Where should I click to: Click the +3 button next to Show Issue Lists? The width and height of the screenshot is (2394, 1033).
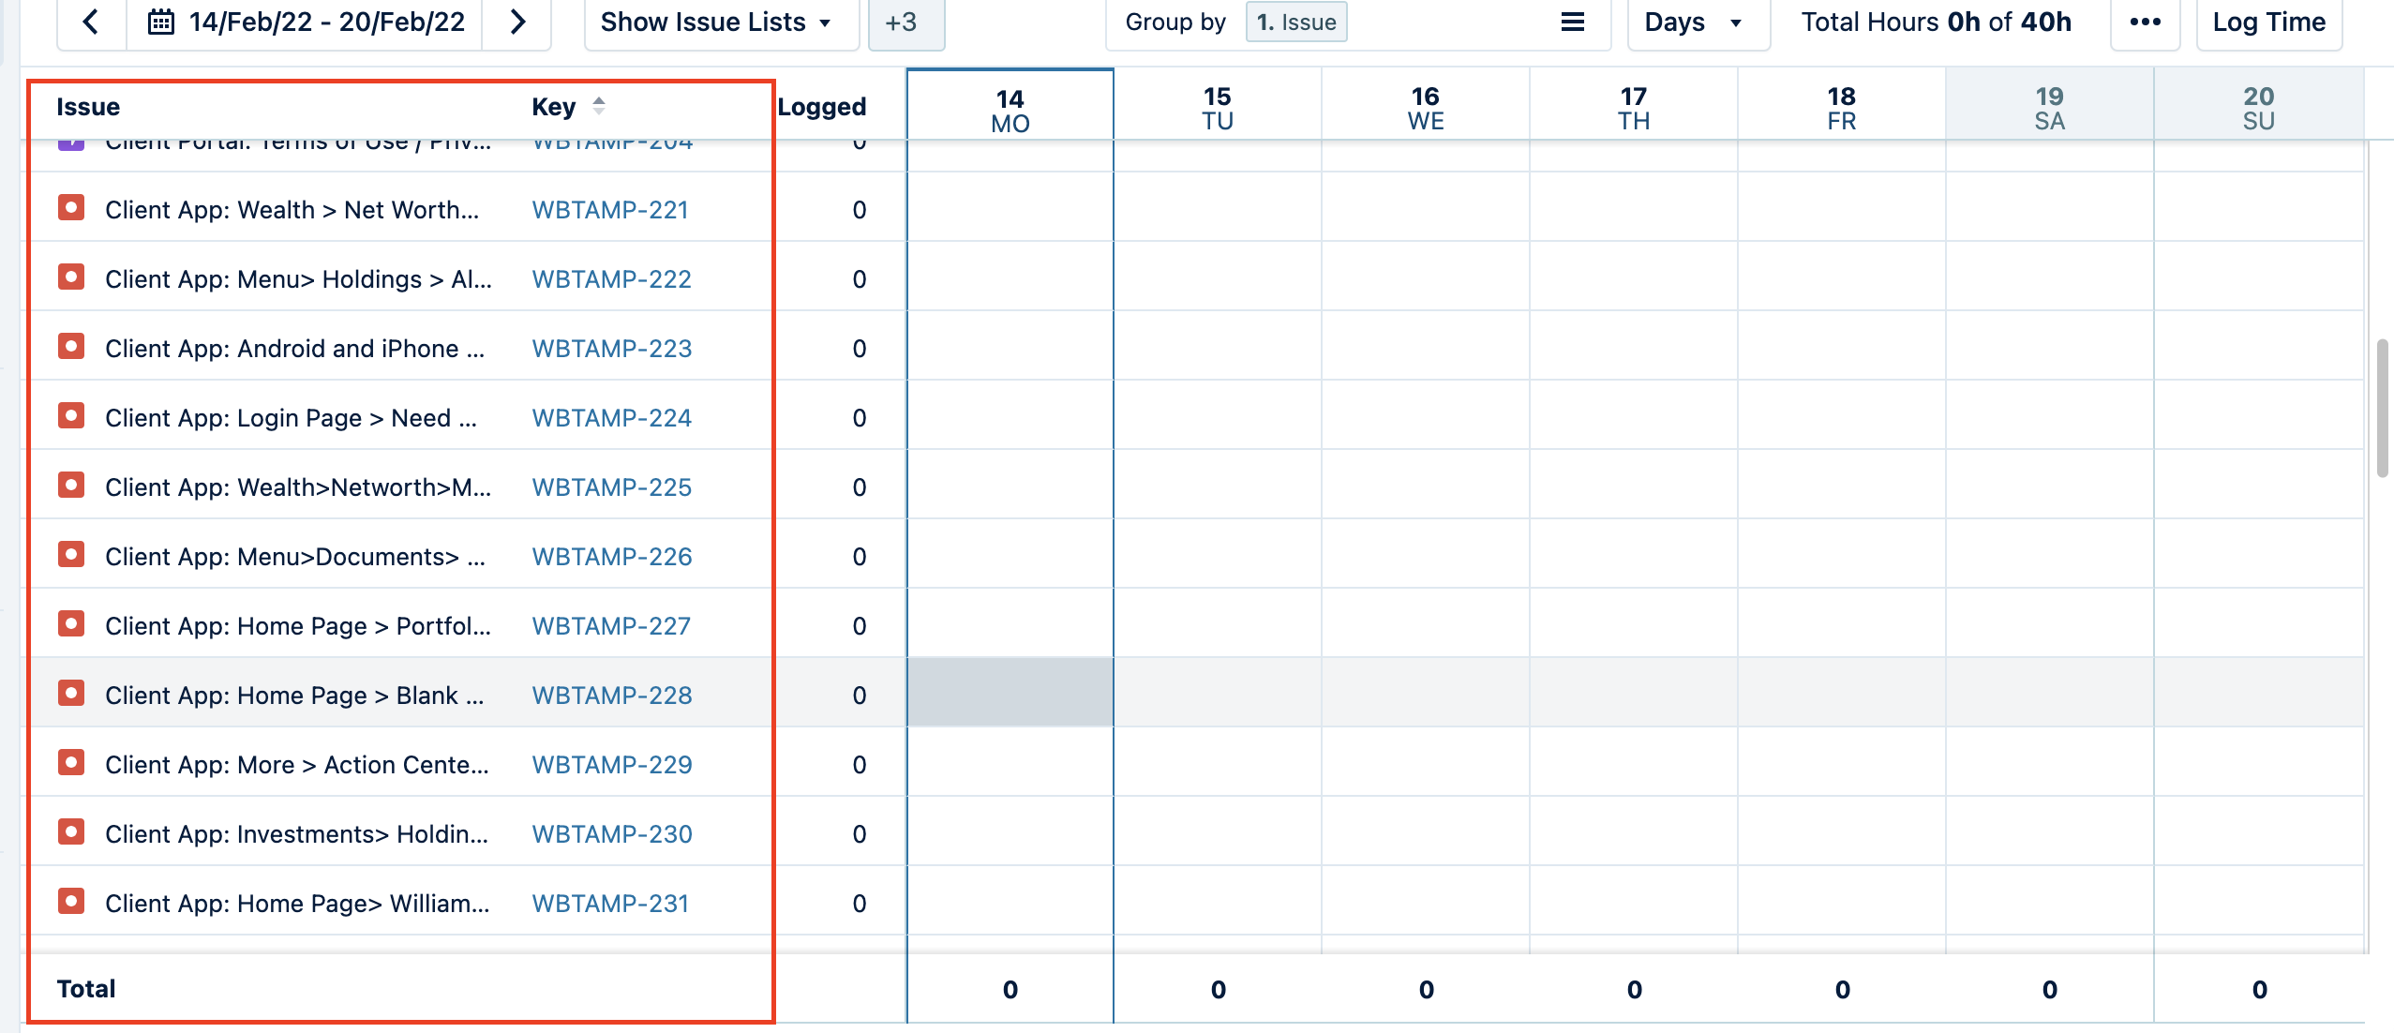click(905, 22)
